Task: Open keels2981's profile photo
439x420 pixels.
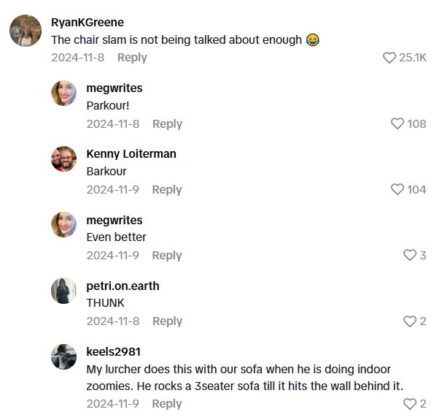Action: (x=64, y=356)
